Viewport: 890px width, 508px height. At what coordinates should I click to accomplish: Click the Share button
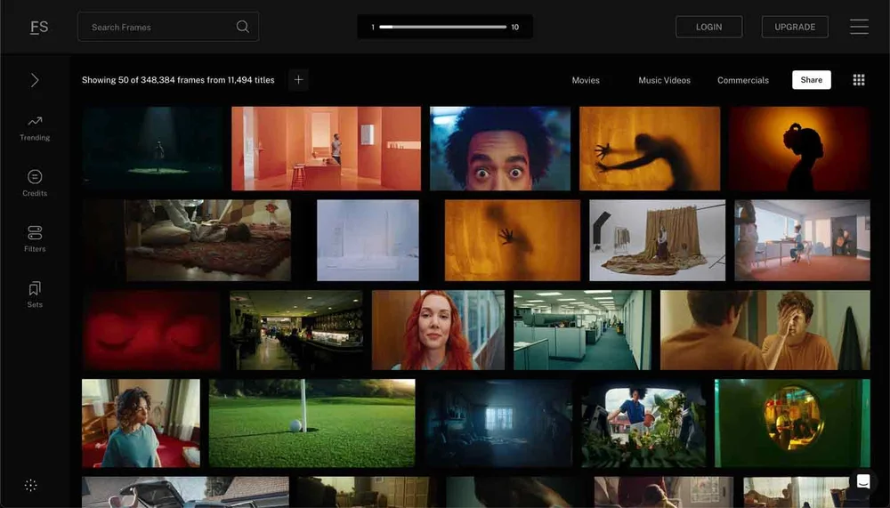pyautogui.click(x=811, y=80)
